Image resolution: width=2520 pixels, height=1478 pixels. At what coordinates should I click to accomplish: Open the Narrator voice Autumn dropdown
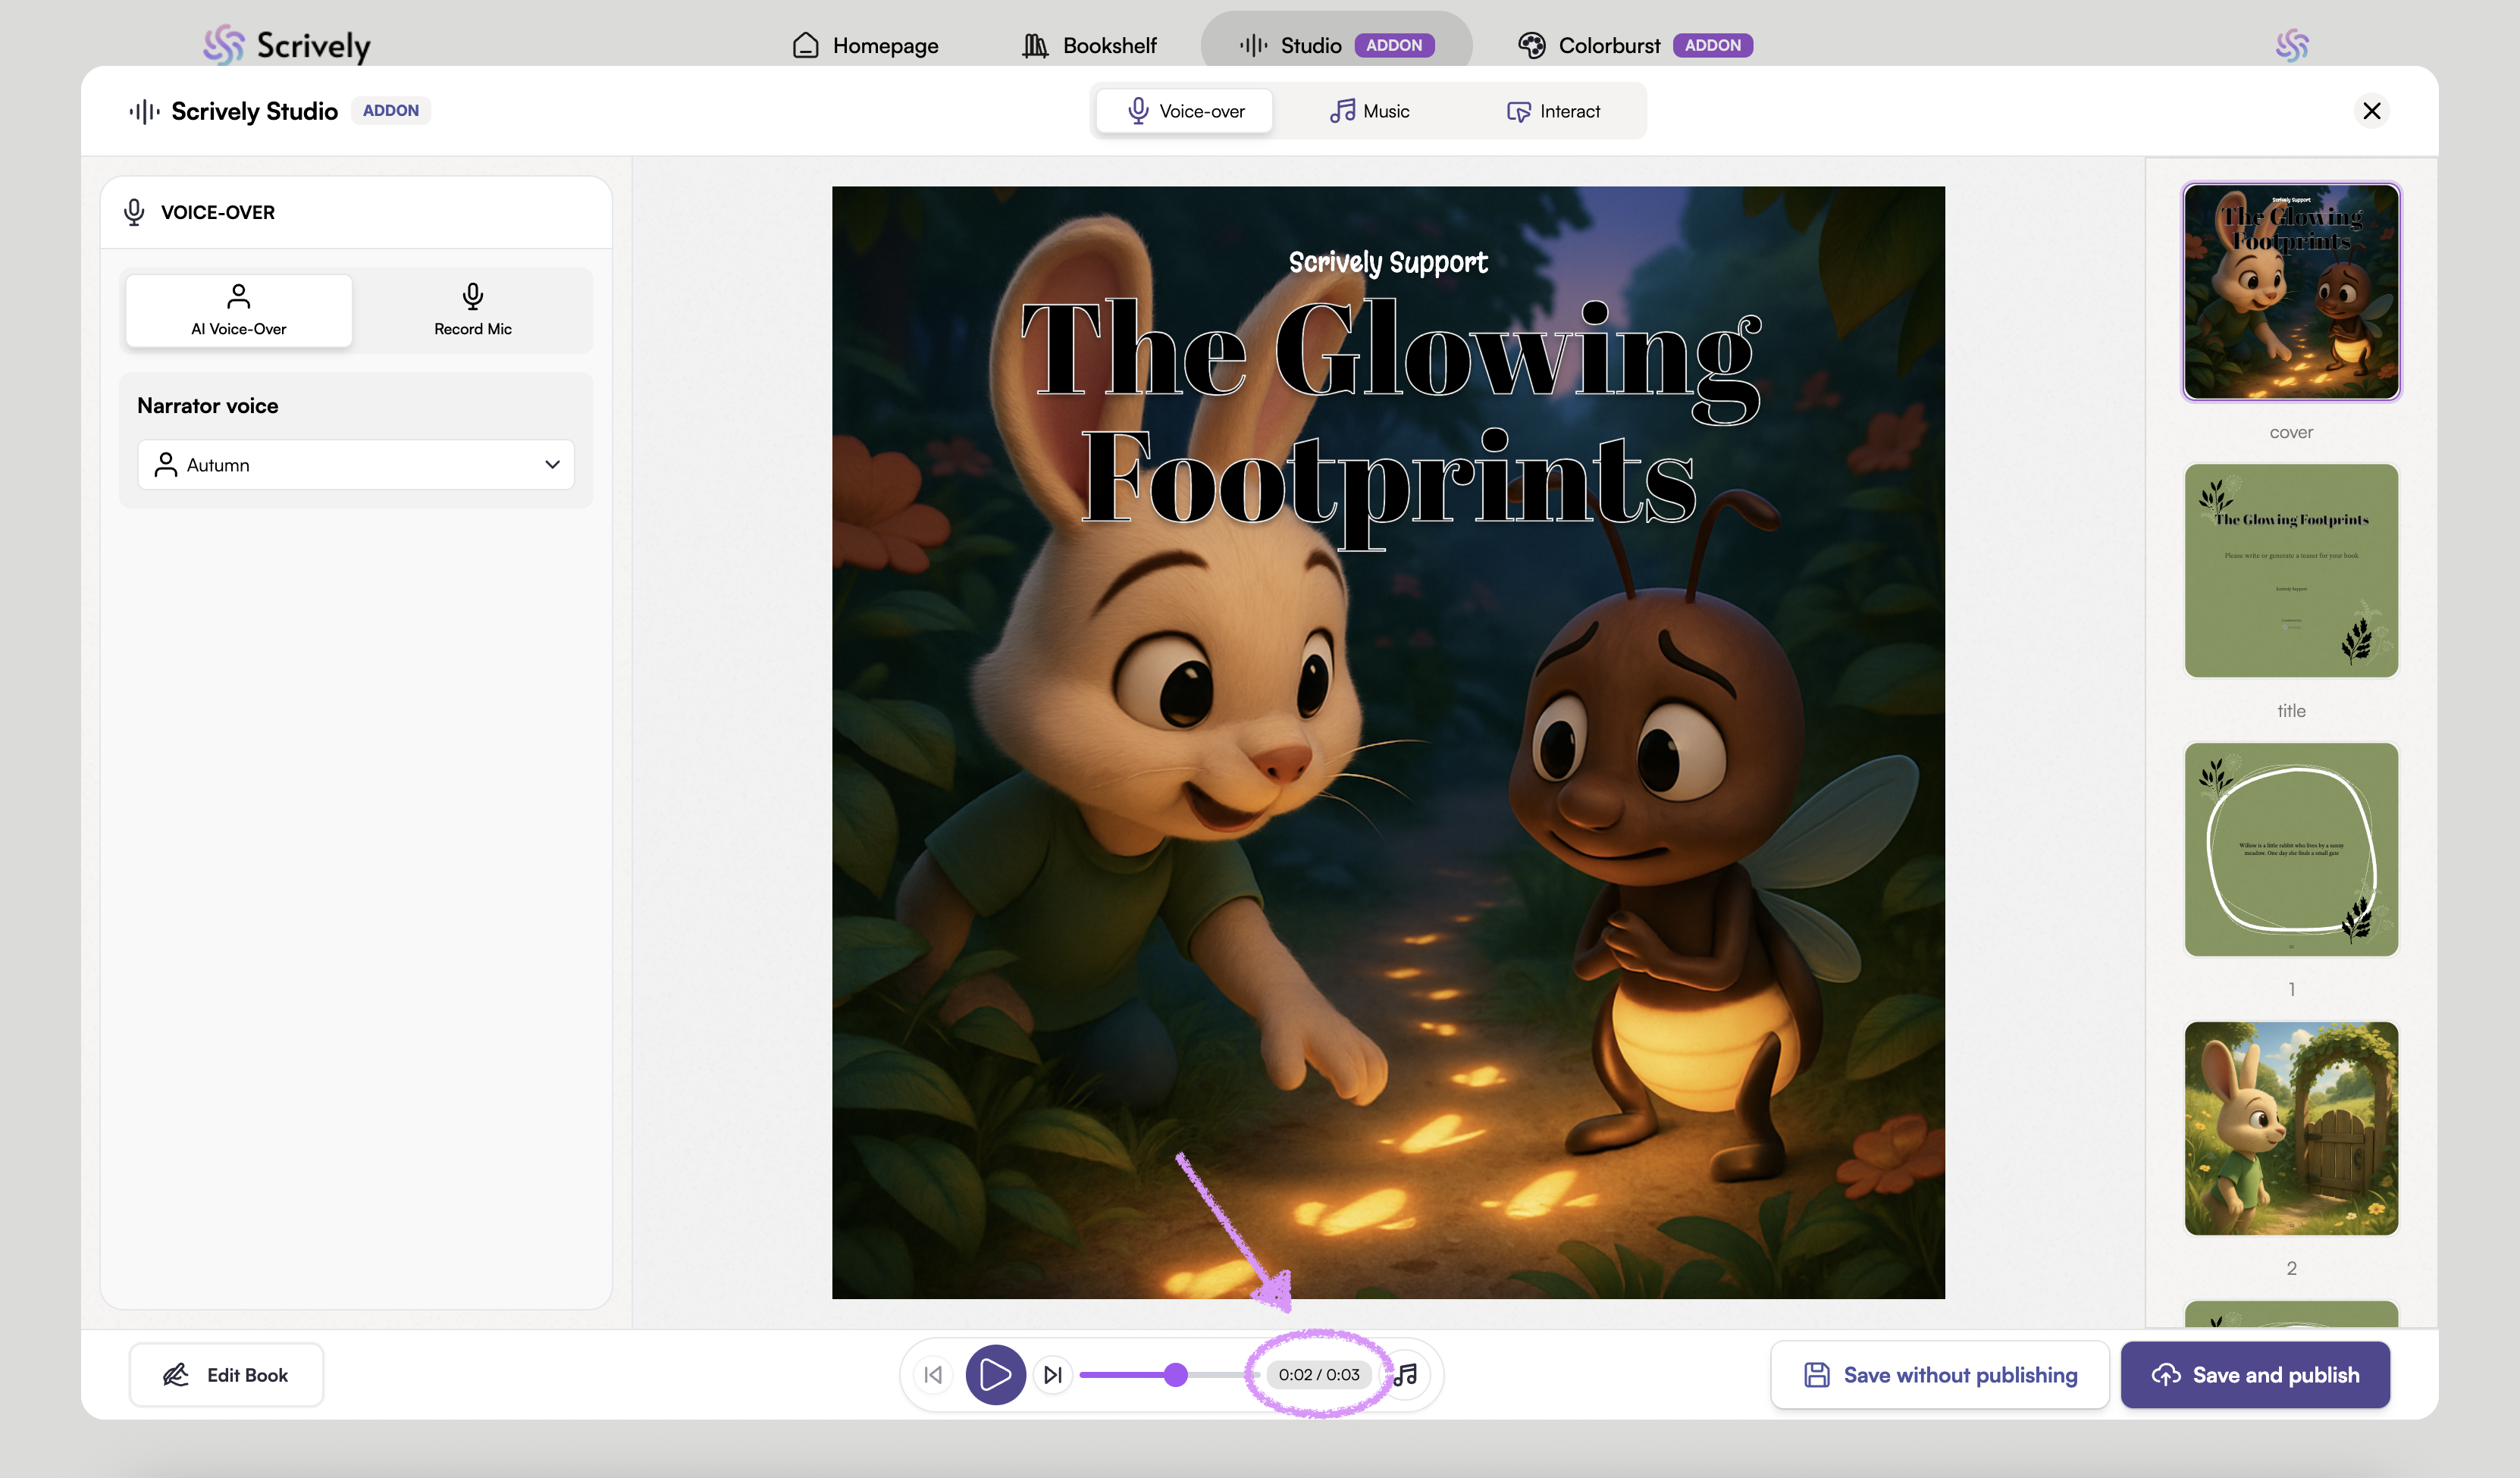(355, 465)
